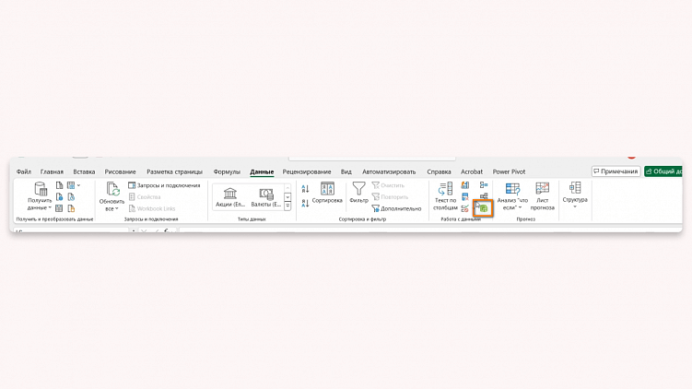The image size is (692, 389).
Task: Sort descending with the Я-А icon
Action: point(305,203)
